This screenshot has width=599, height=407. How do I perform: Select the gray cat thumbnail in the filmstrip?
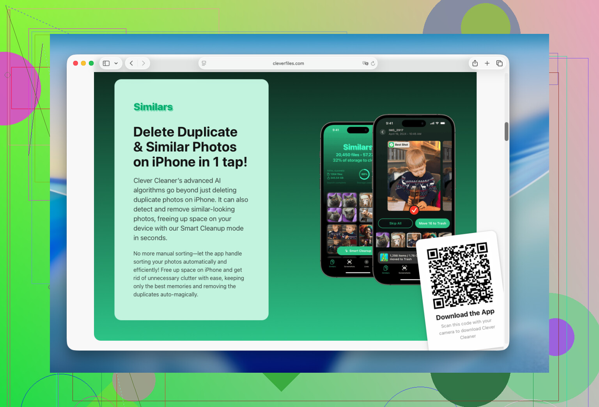[x=383, y=240]
